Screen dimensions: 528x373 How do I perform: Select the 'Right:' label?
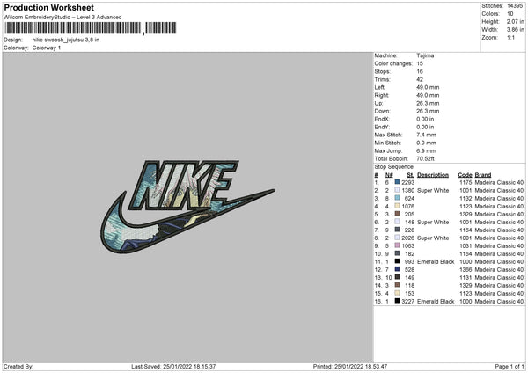tap(382, 95)
